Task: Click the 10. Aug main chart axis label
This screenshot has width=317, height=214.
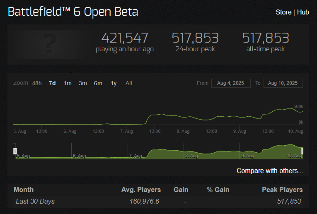Action: (295, 132)
